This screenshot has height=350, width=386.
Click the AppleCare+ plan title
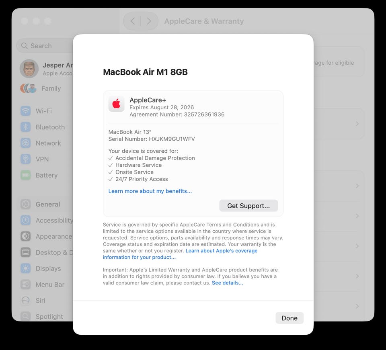148,100
